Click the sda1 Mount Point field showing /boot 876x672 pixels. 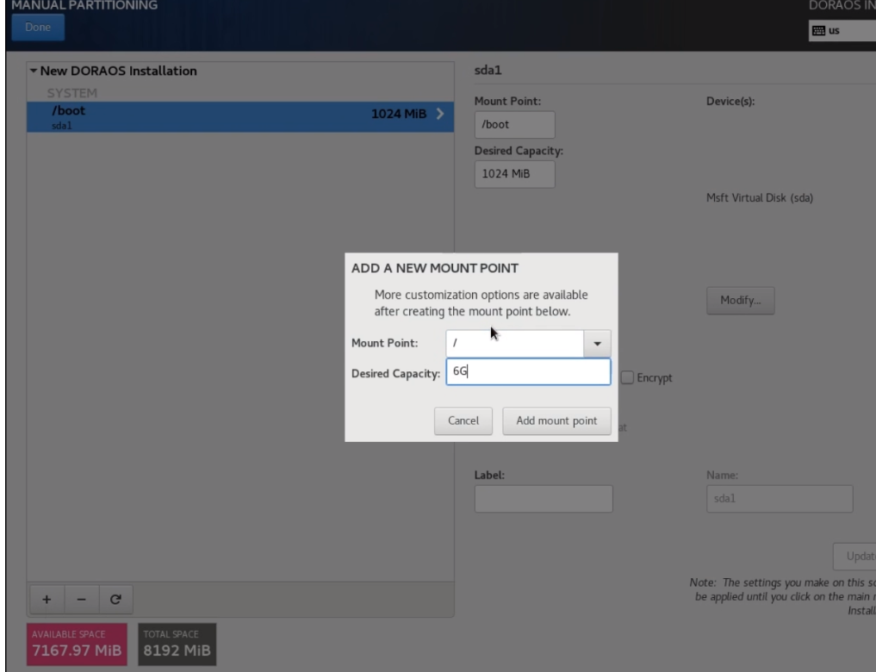pyautogui.click(x=514, y=125)
